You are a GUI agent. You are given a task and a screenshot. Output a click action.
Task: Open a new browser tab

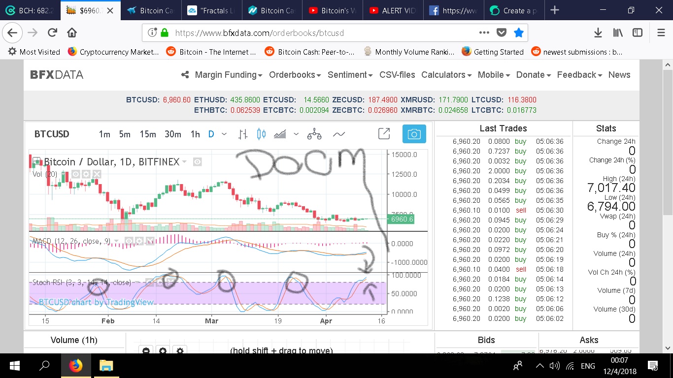[x=555, y=10]
